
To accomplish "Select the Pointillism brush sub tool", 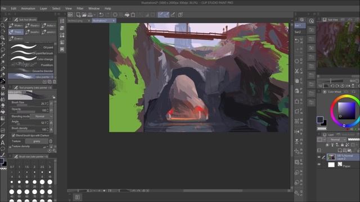I will 31,65.
